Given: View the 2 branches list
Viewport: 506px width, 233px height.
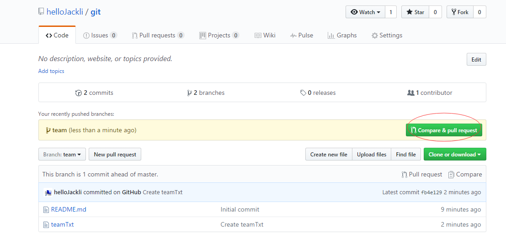Looking at the screenshot, I should [x=206, y=93].
